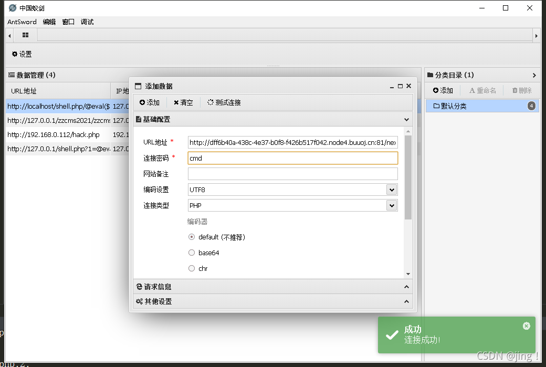
Task: Click the 请求信息 refresh icon
Action: 139,287
